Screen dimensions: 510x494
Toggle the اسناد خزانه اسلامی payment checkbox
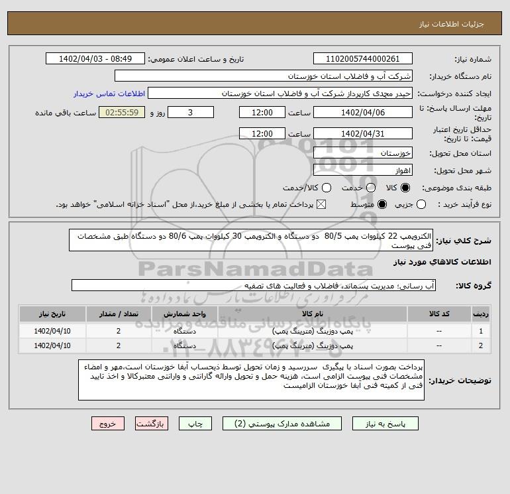[x=321, y=204]
